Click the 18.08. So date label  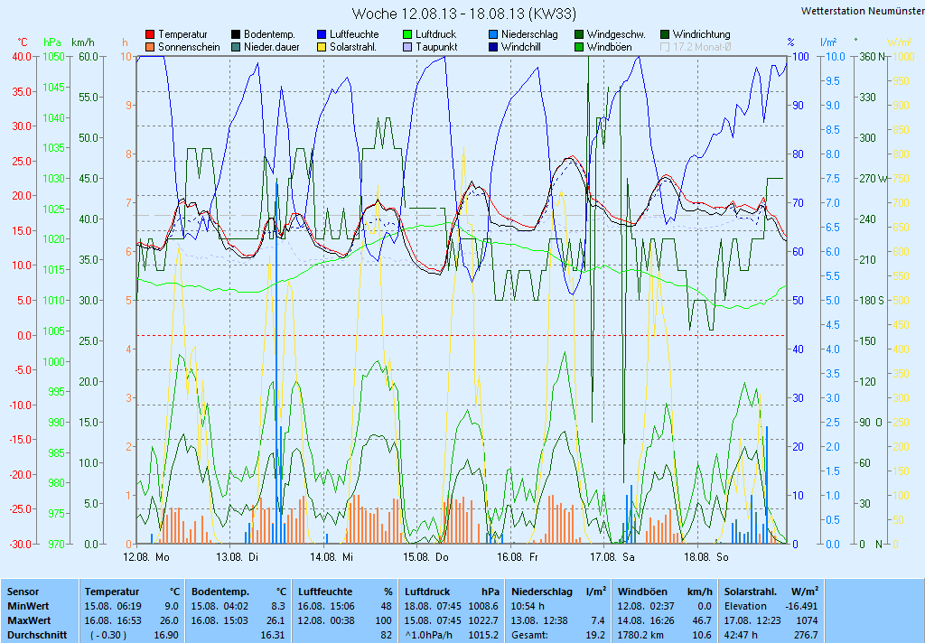pos(706,557)
